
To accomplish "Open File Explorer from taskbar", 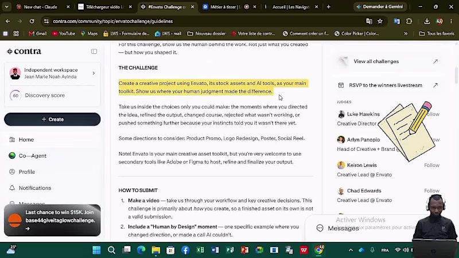I will (155, 250).
